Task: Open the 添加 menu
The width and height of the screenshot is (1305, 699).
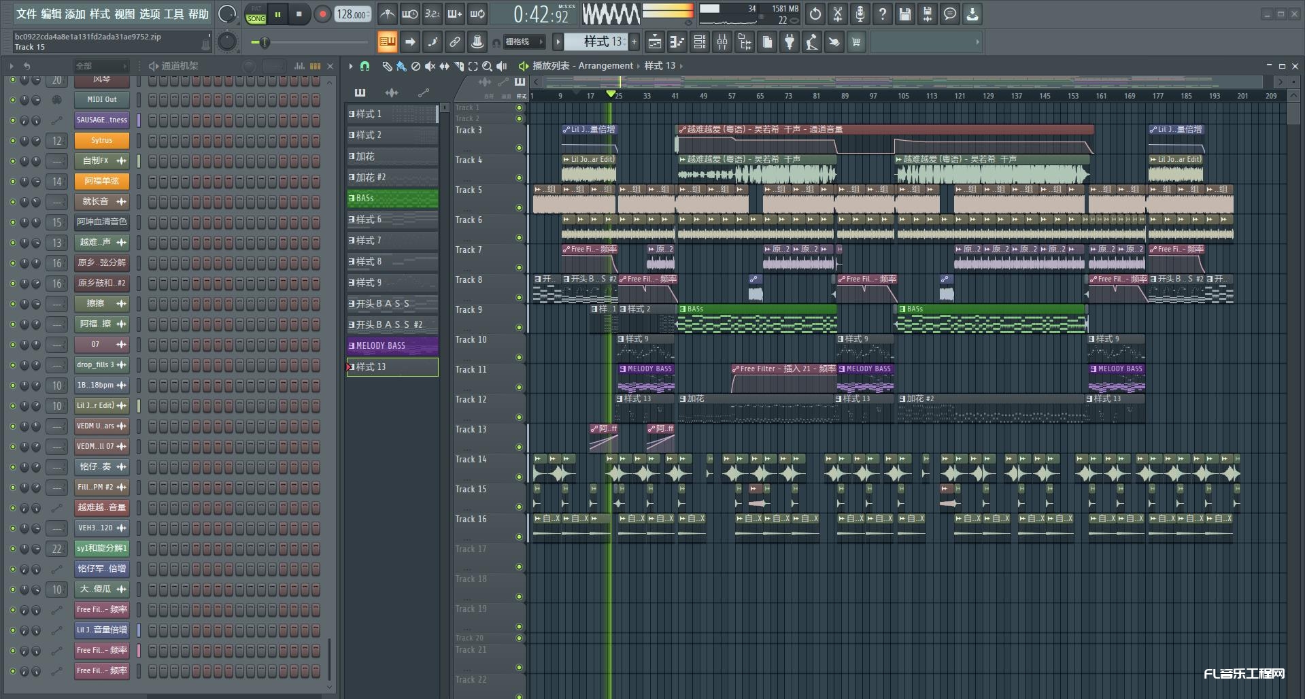Action: click(75, 14)
